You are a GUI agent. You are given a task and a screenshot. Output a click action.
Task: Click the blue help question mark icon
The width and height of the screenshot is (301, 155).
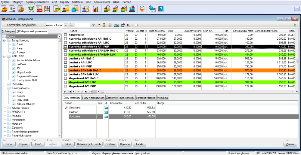pyautogui.click(x=161, y=9)
